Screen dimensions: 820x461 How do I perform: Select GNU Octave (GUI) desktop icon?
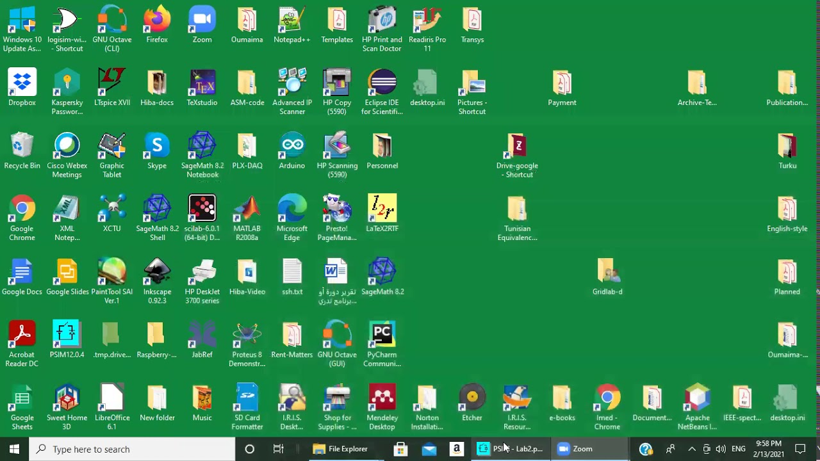coord(337,344)
